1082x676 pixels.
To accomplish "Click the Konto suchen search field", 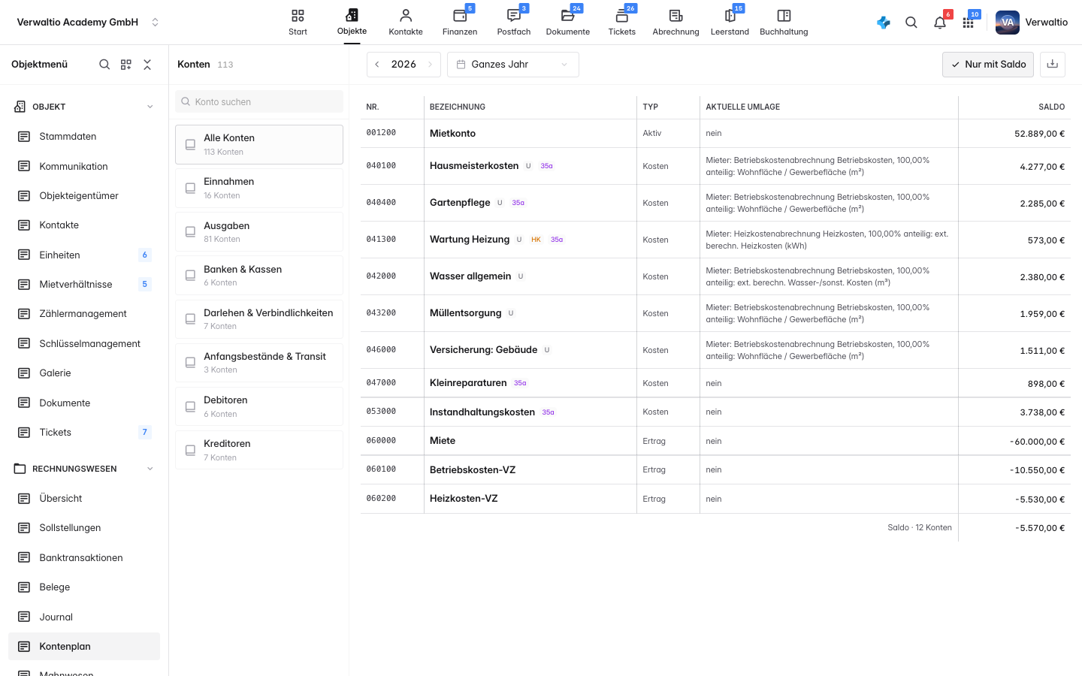I will pyautogui.click(x=259, y=101).
